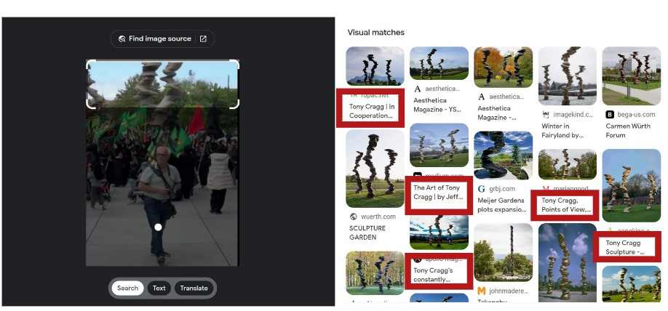Click the johnmadere M favicon
The height and width of the screenshot is (311, 668).
coord(482,291)
